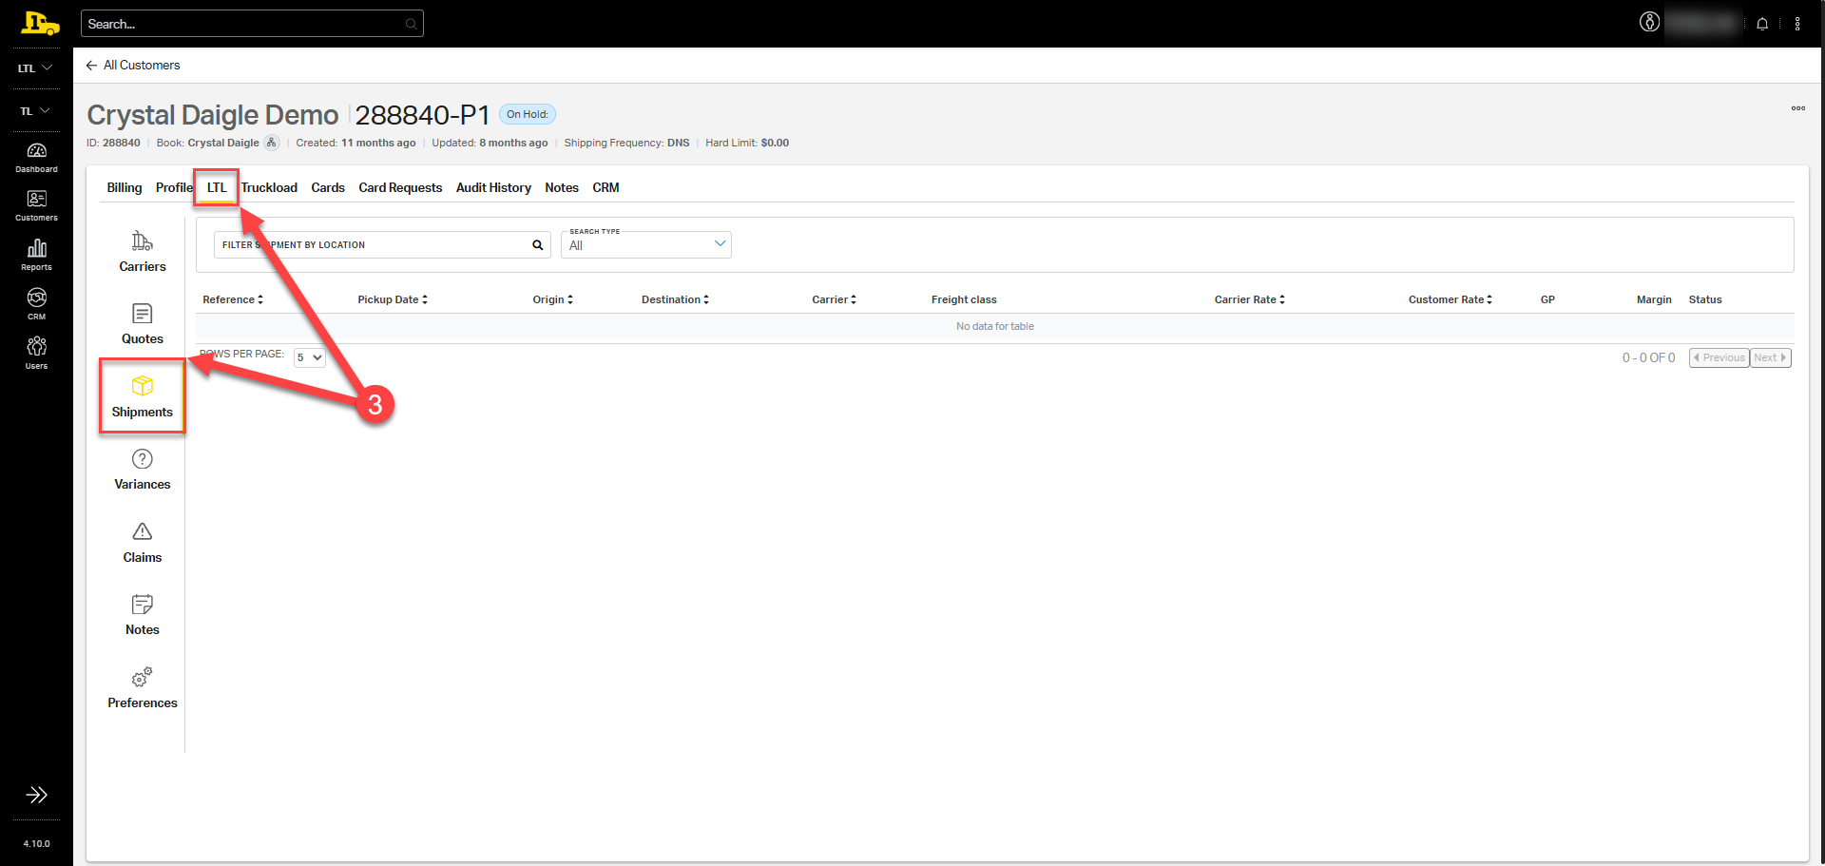This screenshot has width=1825, height=866.
Task: Sort by Customer Rate column
Action: [1450, 299]
